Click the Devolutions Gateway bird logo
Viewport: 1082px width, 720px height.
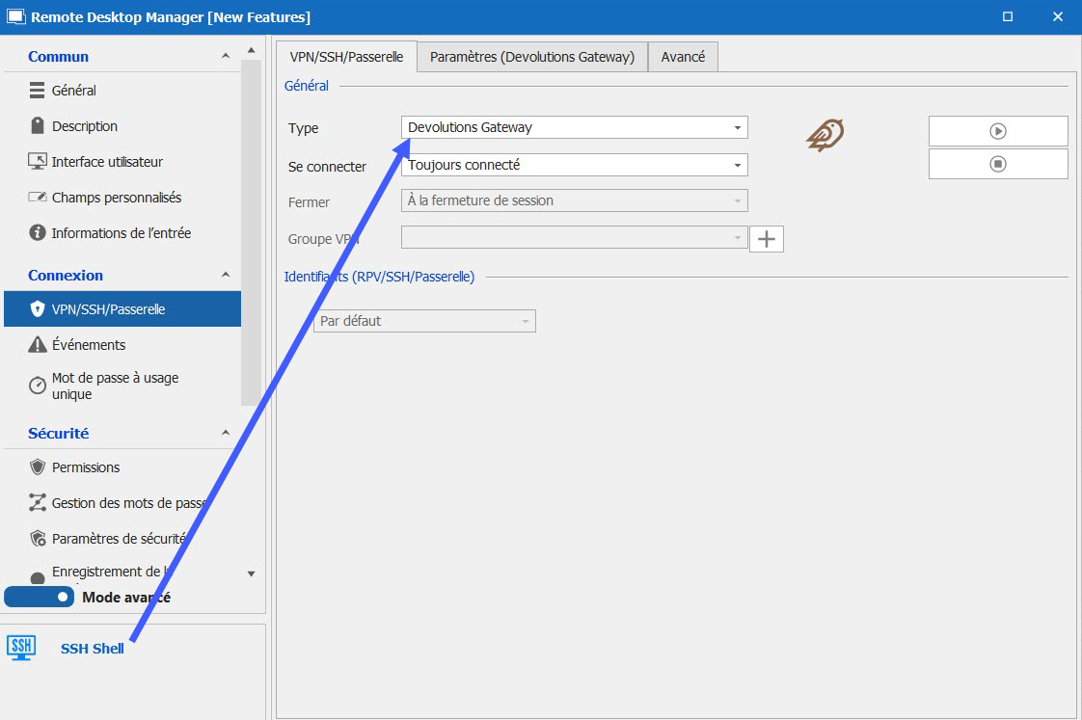[825, 136]
